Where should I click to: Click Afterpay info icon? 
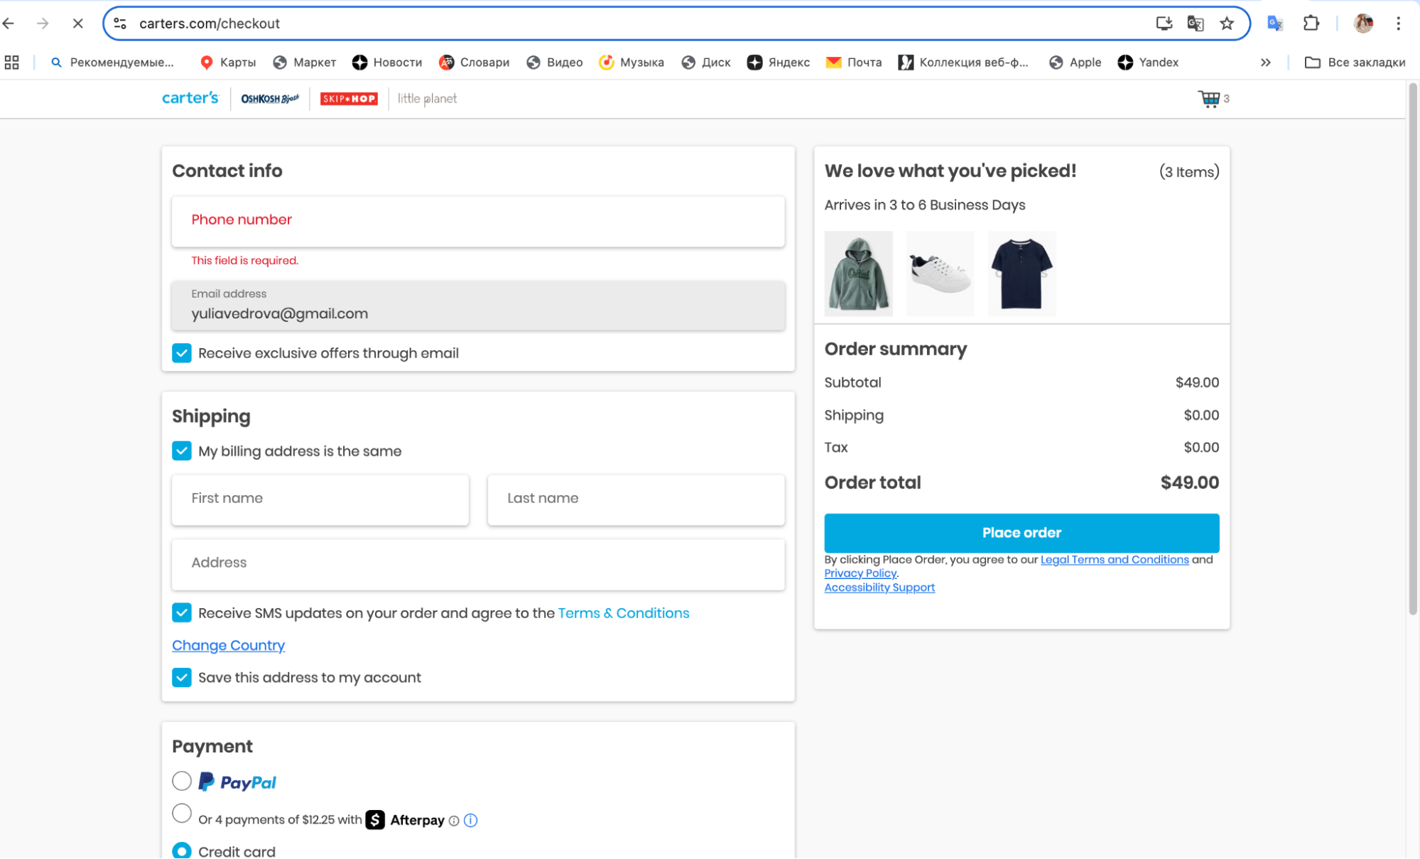(x=470, y=821)
